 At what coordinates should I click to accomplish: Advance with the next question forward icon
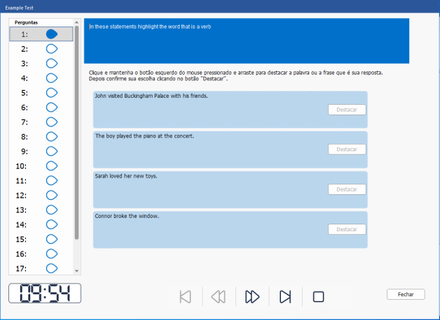tap(252, 296)
